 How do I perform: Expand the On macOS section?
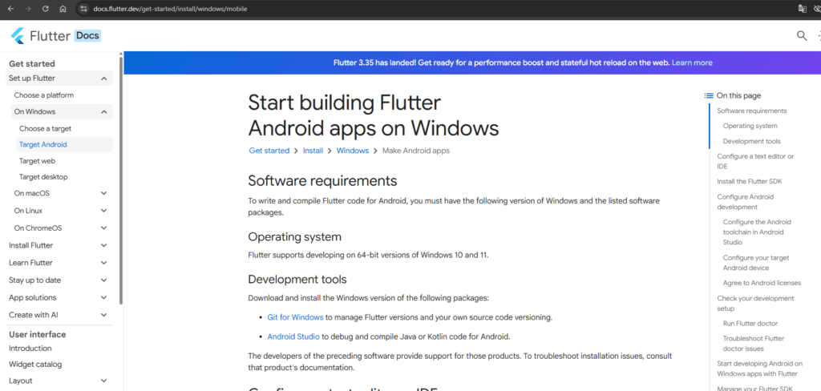tap(103, 193)
